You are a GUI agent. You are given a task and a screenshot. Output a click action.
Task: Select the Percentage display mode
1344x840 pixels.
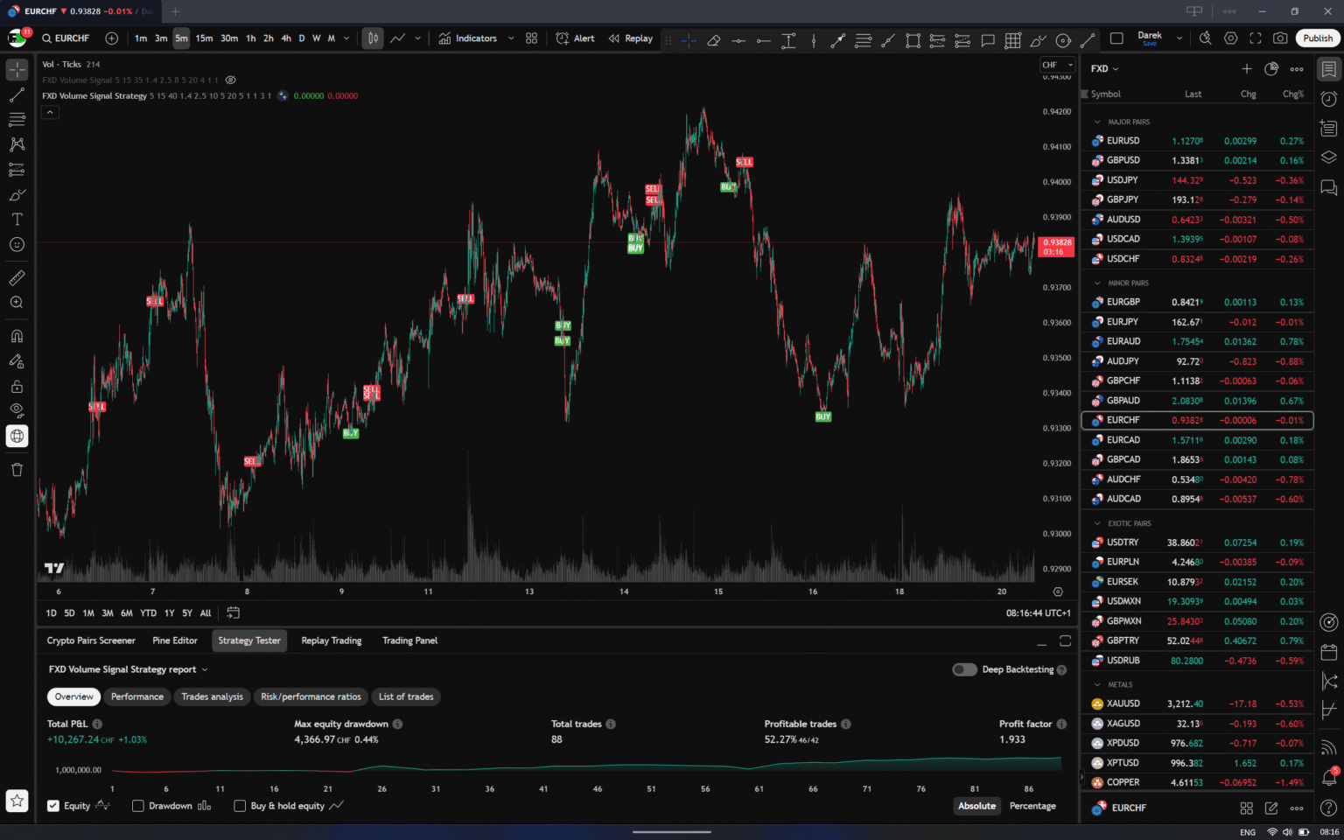pos(1032,806)
